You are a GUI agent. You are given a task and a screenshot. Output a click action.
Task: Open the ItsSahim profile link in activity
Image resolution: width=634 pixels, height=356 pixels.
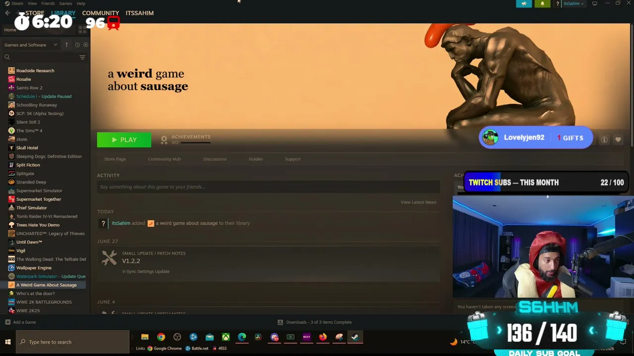(x=121, y=223)
